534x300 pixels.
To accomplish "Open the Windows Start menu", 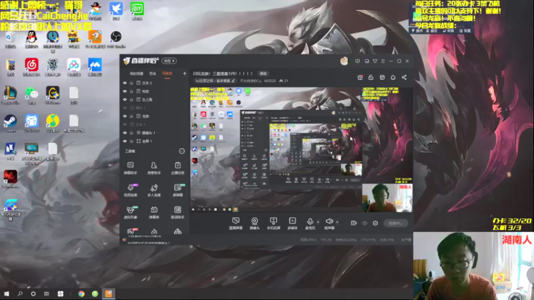I will click(7, 293).
